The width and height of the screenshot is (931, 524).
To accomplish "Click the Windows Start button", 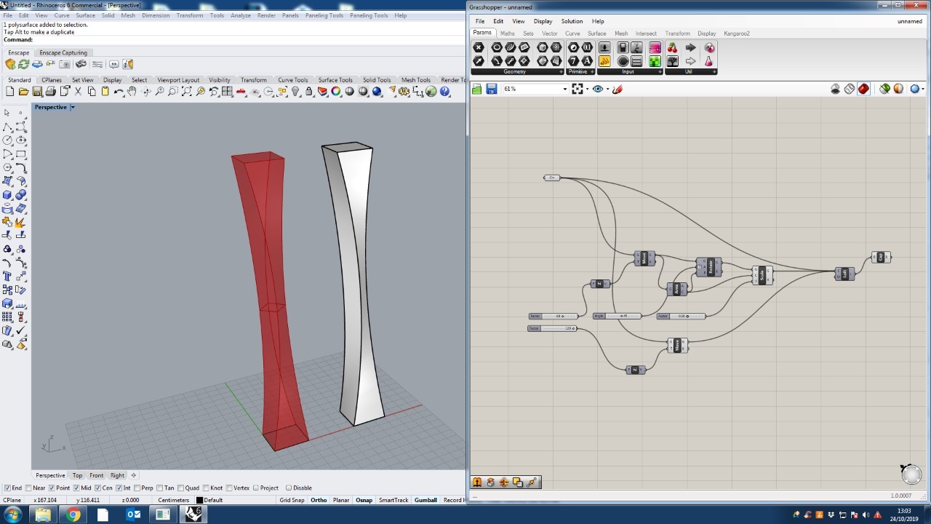I will click(13, 515).
